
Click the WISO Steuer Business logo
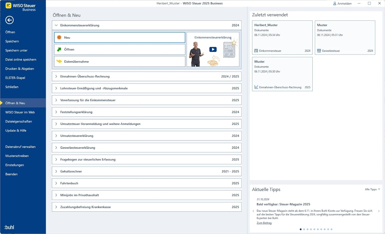21,7
